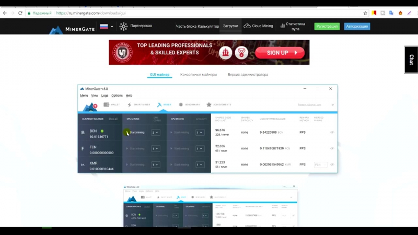Open the Russian flag language selector
418x235 pixels.
pos(107,27)
